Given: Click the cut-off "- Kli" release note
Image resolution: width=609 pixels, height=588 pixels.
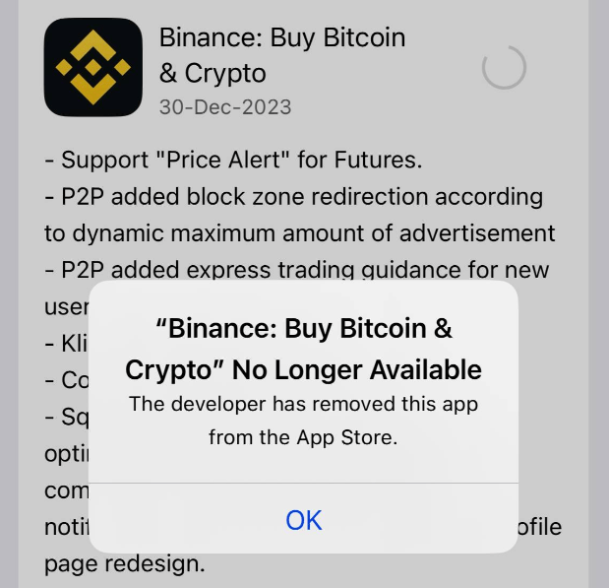Looking at the screenshot, I should [65, 344].
